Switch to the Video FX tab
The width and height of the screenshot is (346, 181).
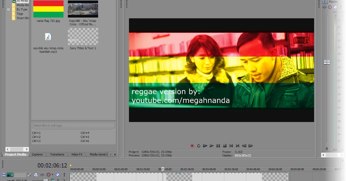(x=77, y=154)
